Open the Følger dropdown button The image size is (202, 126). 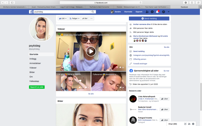[74, 19]
